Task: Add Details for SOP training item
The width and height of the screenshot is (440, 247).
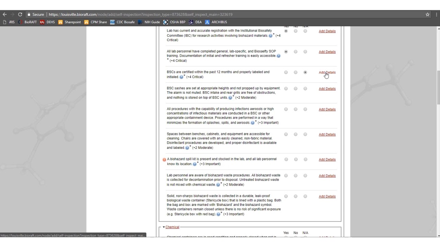Action: 327,52
